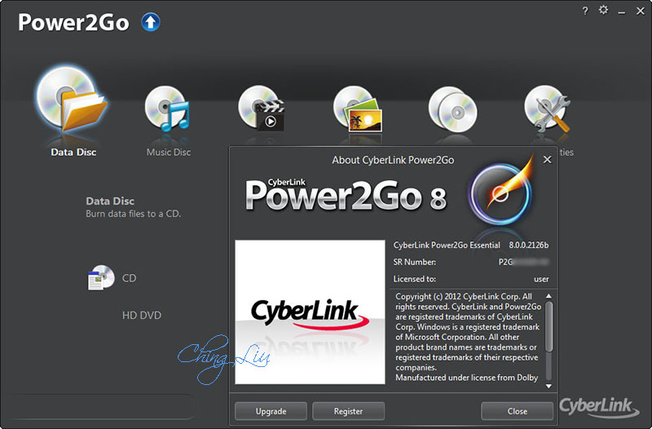Click the Register button
This screenshot has height=429, width=652.
(x=348, y=411)
